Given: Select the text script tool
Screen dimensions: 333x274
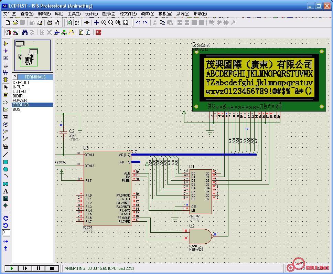Looking at the screenshot, I should (x=6, y=65).
